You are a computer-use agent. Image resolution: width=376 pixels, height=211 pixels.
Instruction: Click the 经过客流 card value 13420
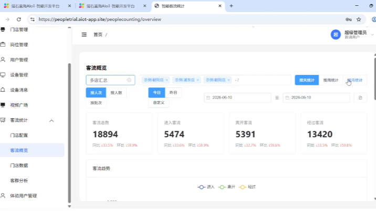pos(320,134)
